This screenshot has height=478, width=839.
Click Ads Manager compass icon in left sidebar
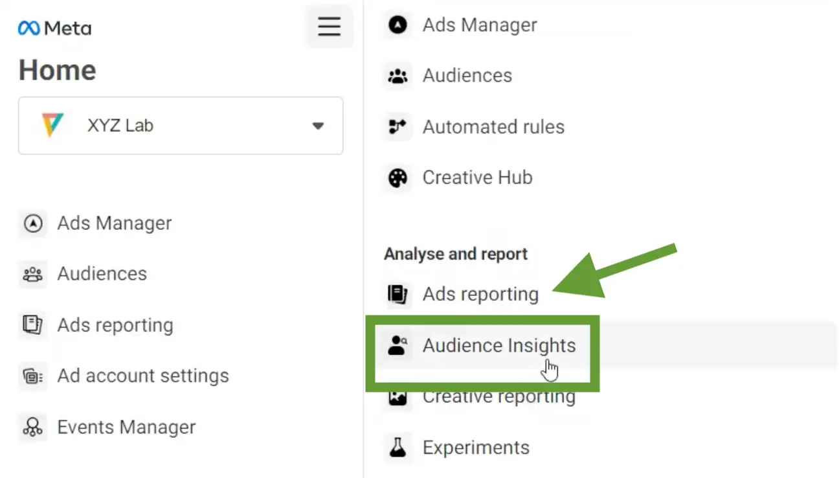coord(32,223)
